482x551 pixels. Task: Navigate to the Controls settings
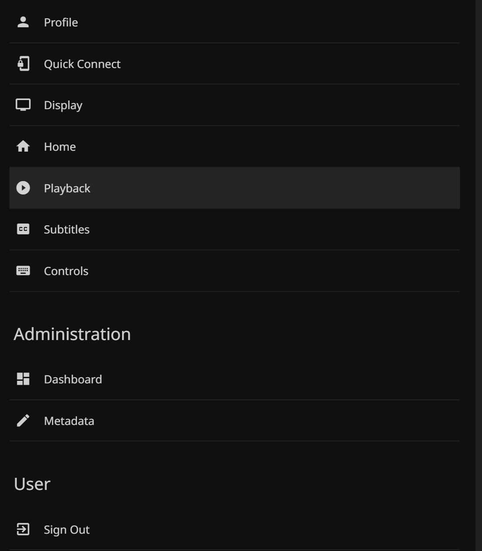pyautogui.click(x=66, y=271)
